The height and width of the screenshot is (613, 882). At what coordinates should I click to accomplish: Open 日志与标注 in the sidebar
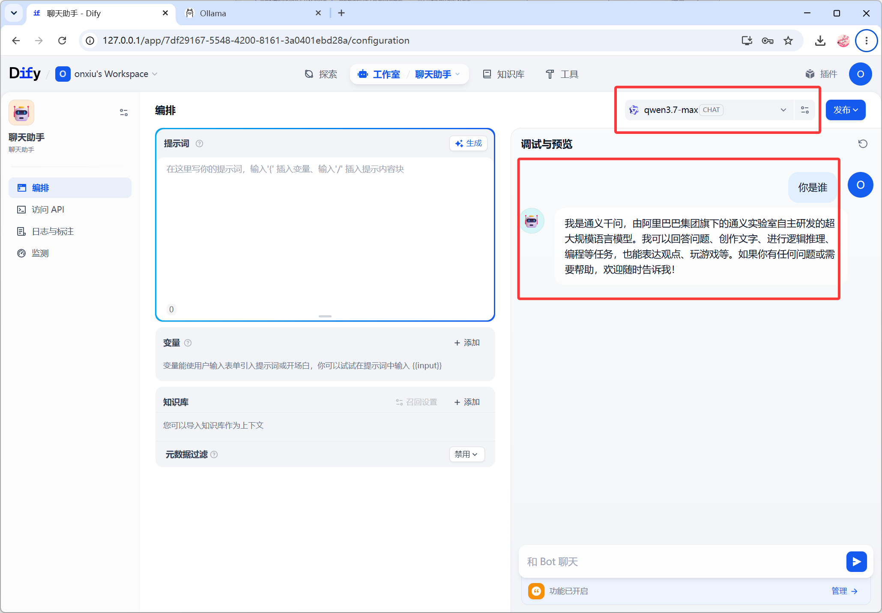pyautogui.click(x=70, y=231)
